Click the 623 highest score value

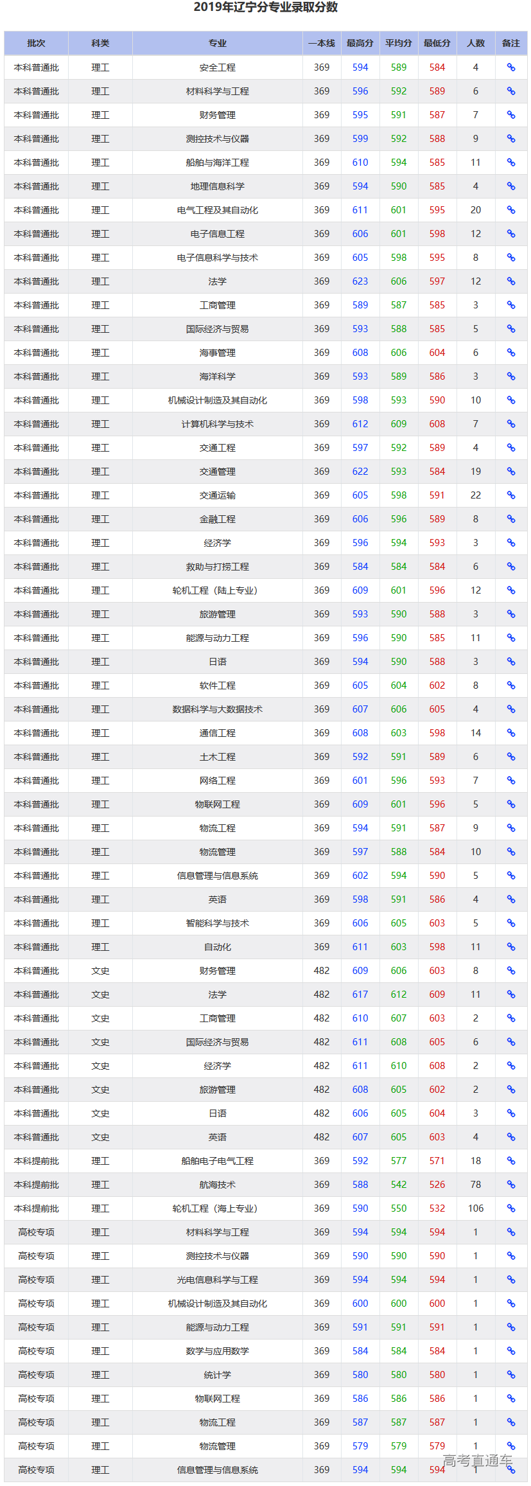coord(360,281)
